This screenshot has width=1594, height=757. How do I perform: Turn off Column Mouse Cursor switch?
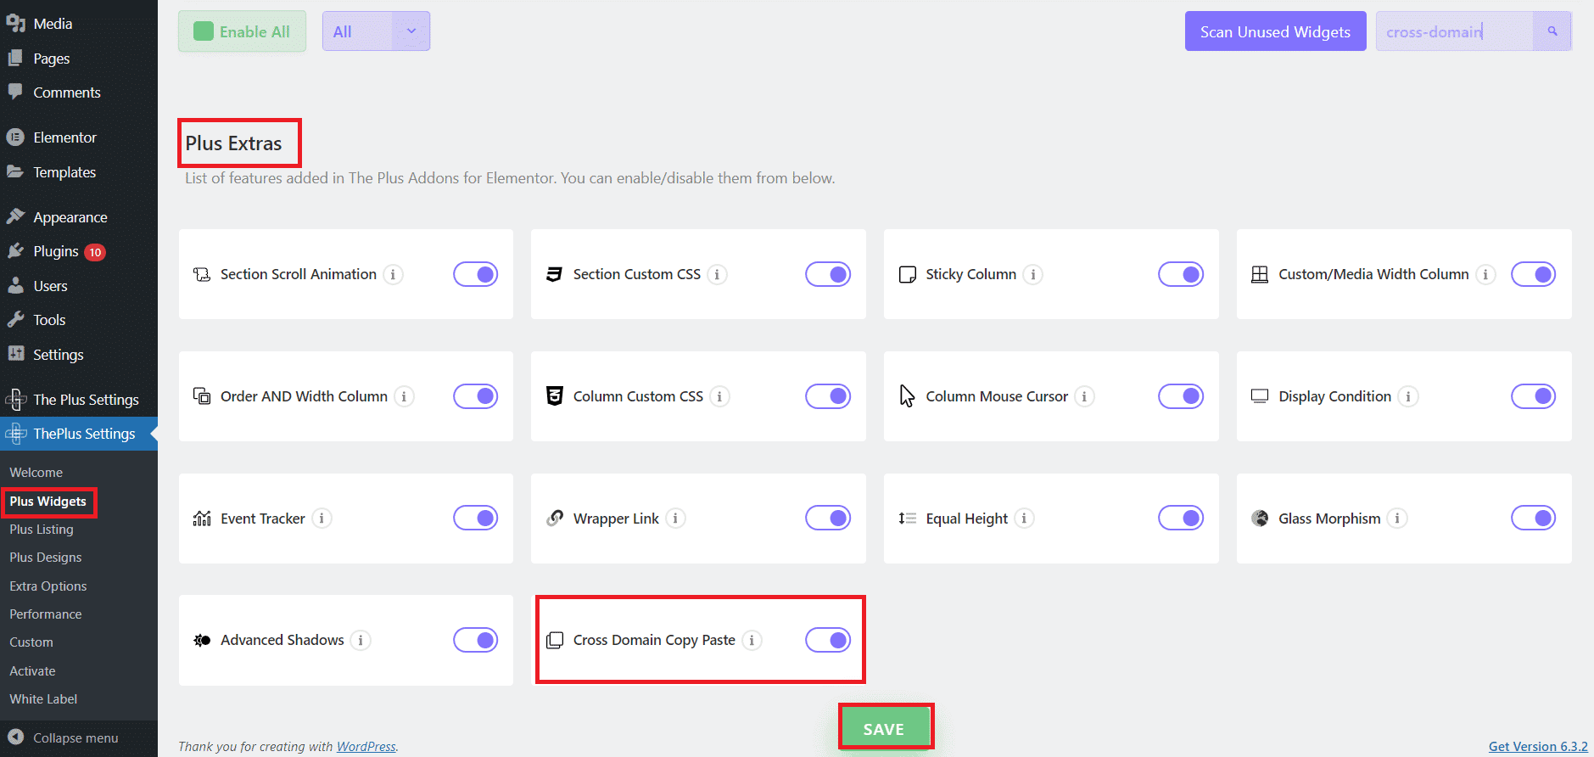click(1180, 396)
